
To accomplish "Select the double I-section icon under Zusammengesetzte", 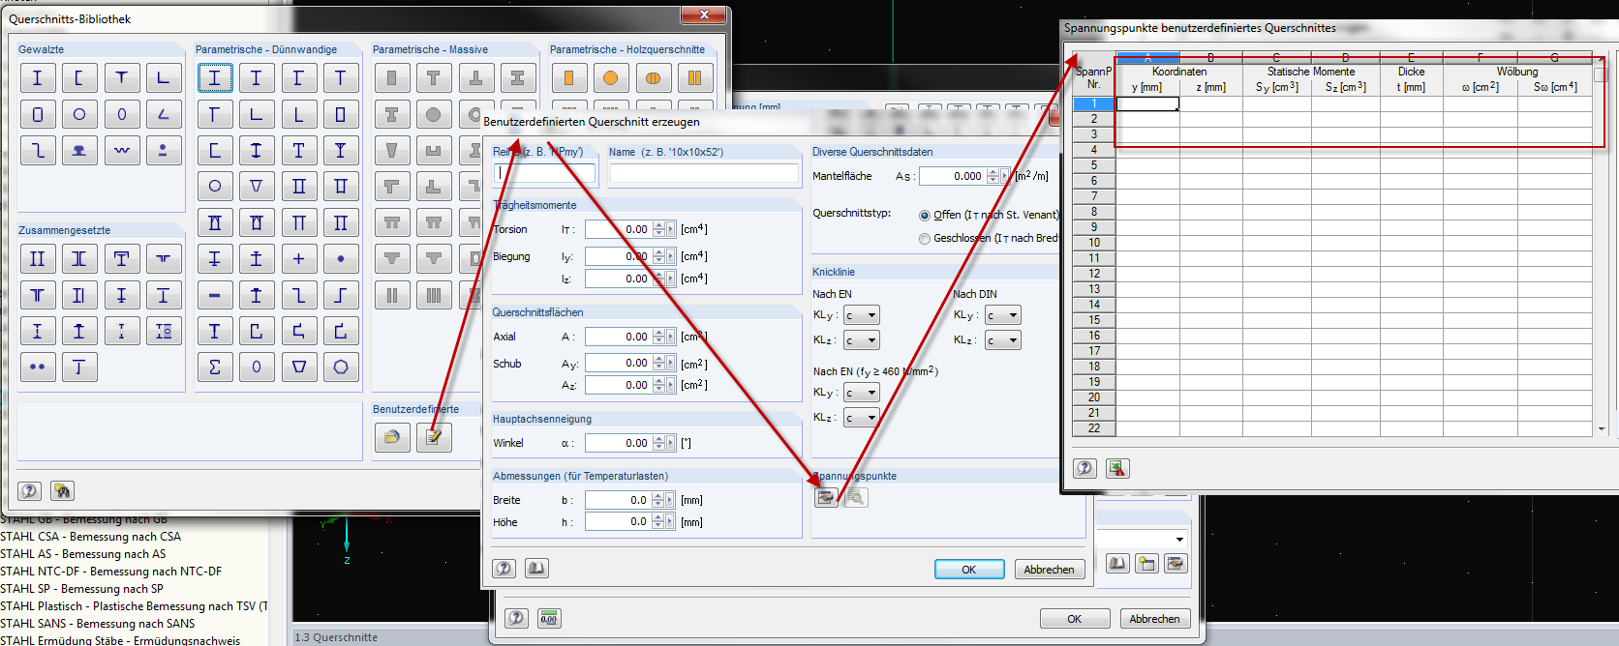I will click(x=37, y=258).
